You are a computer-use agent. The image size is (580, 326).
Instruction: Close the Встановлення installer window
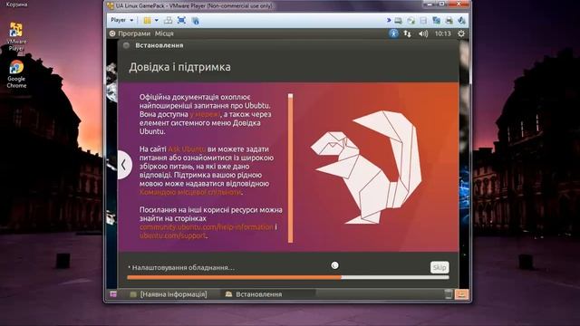pos(127,45)
